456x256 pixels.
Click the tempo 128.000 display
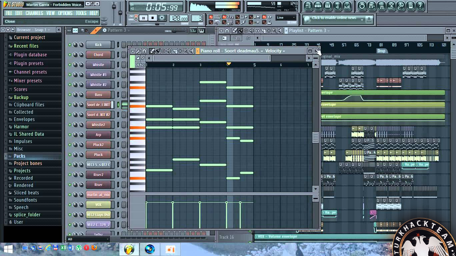[x=179, y=18]
